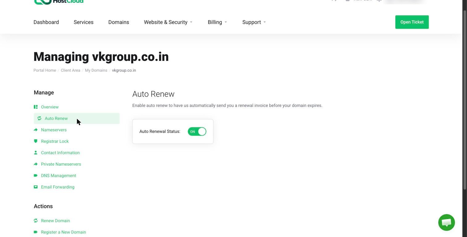Open the Services menu item
This screenshot has height=237, width=467.
[84, 22]
